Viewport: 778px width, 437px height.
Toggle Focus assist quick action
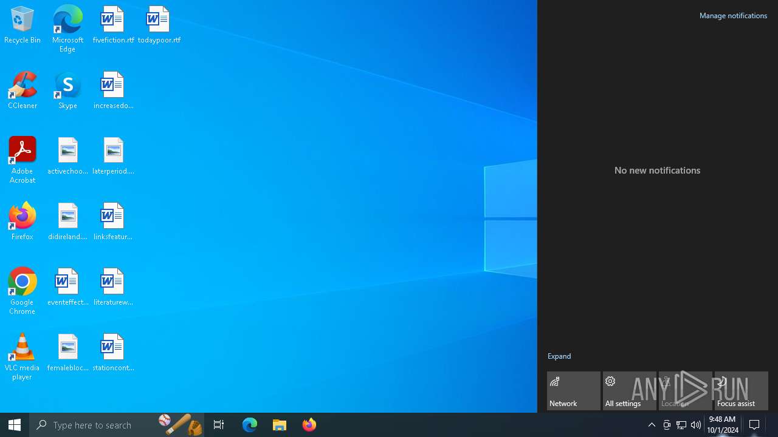click(x=742, y=391)
